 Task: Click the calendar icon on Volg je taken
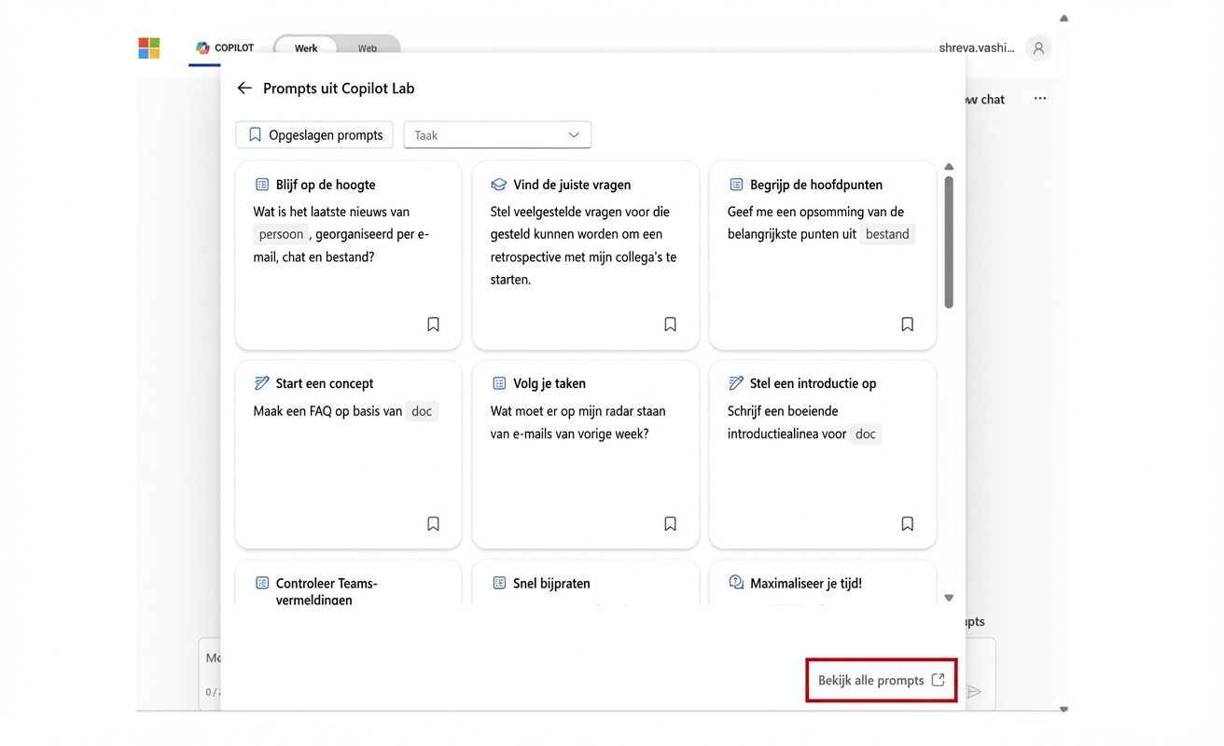point(499,382)
